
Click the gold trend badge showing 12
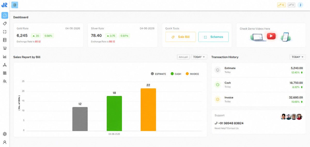click(281, 5)
